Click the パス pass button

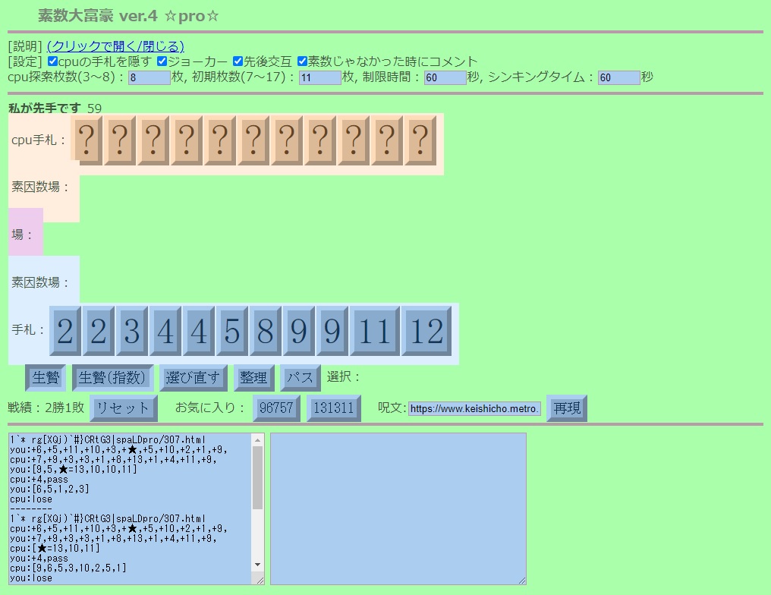pos(301,378)
